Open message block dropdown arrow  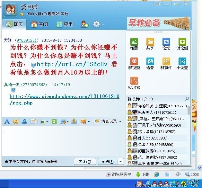pyautogui.click(x=89, y=121)
